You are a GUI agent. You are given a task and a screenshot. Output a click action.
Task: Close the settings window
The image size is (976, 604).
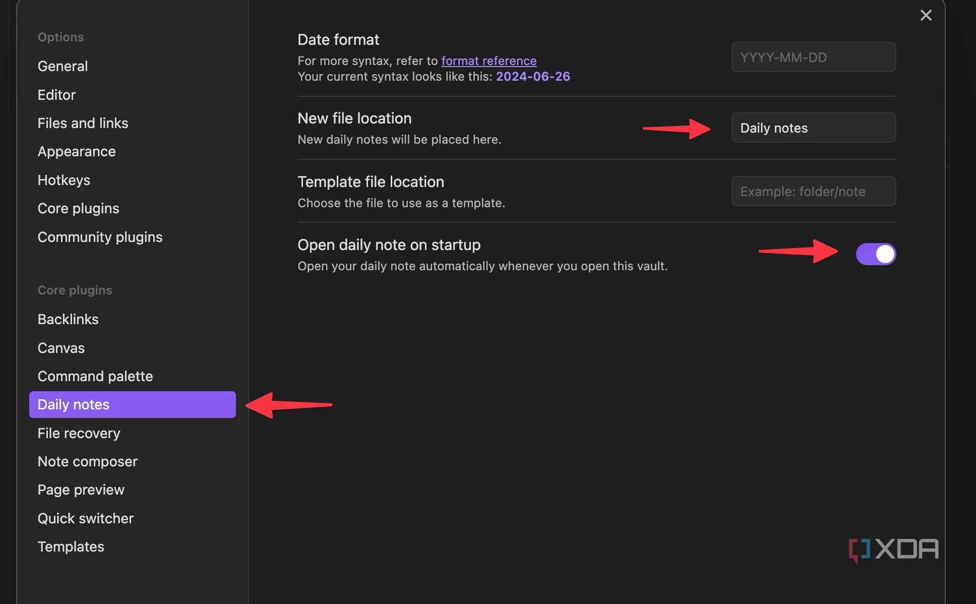tap(926, 15)
